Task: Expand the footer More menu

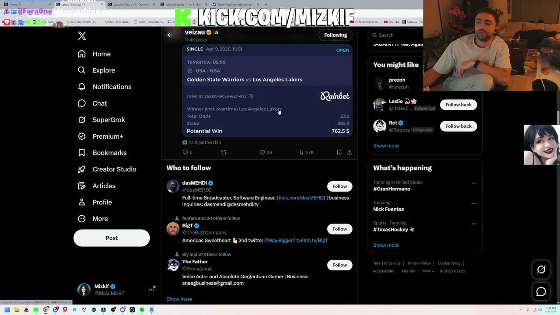Action: point(429,271)
